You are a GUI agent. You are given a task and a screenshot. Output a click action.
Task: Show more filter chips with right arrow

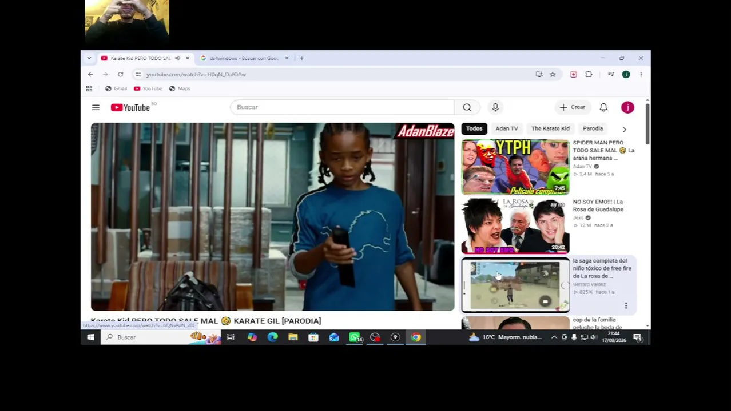[x=624, y=129]
